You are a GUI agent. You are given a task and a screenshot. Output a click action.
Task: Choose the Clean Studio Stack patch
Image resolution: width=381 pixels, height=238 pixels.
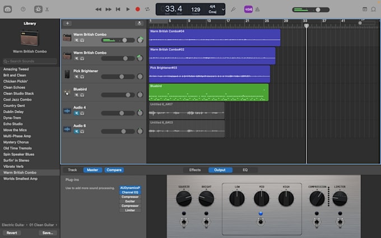click(18, 94)
